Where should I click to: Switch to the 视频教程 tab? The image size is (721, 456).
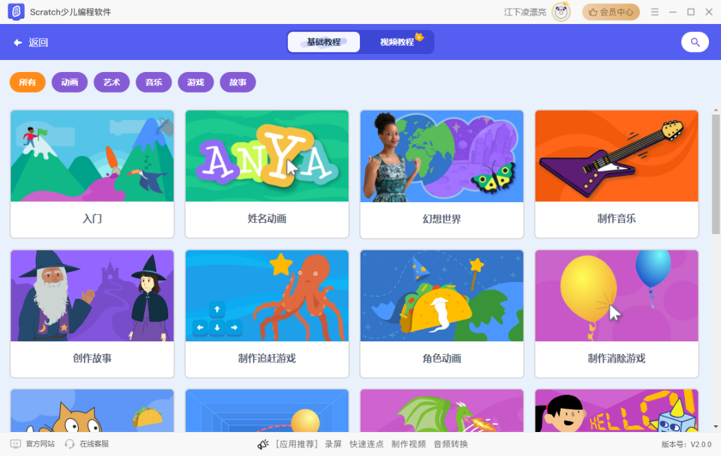pos(397,42)
